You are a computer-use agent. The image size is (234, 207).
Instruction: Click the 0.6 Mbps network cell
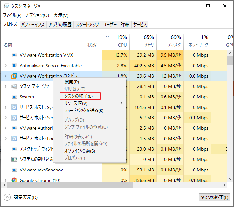point(197,76)
